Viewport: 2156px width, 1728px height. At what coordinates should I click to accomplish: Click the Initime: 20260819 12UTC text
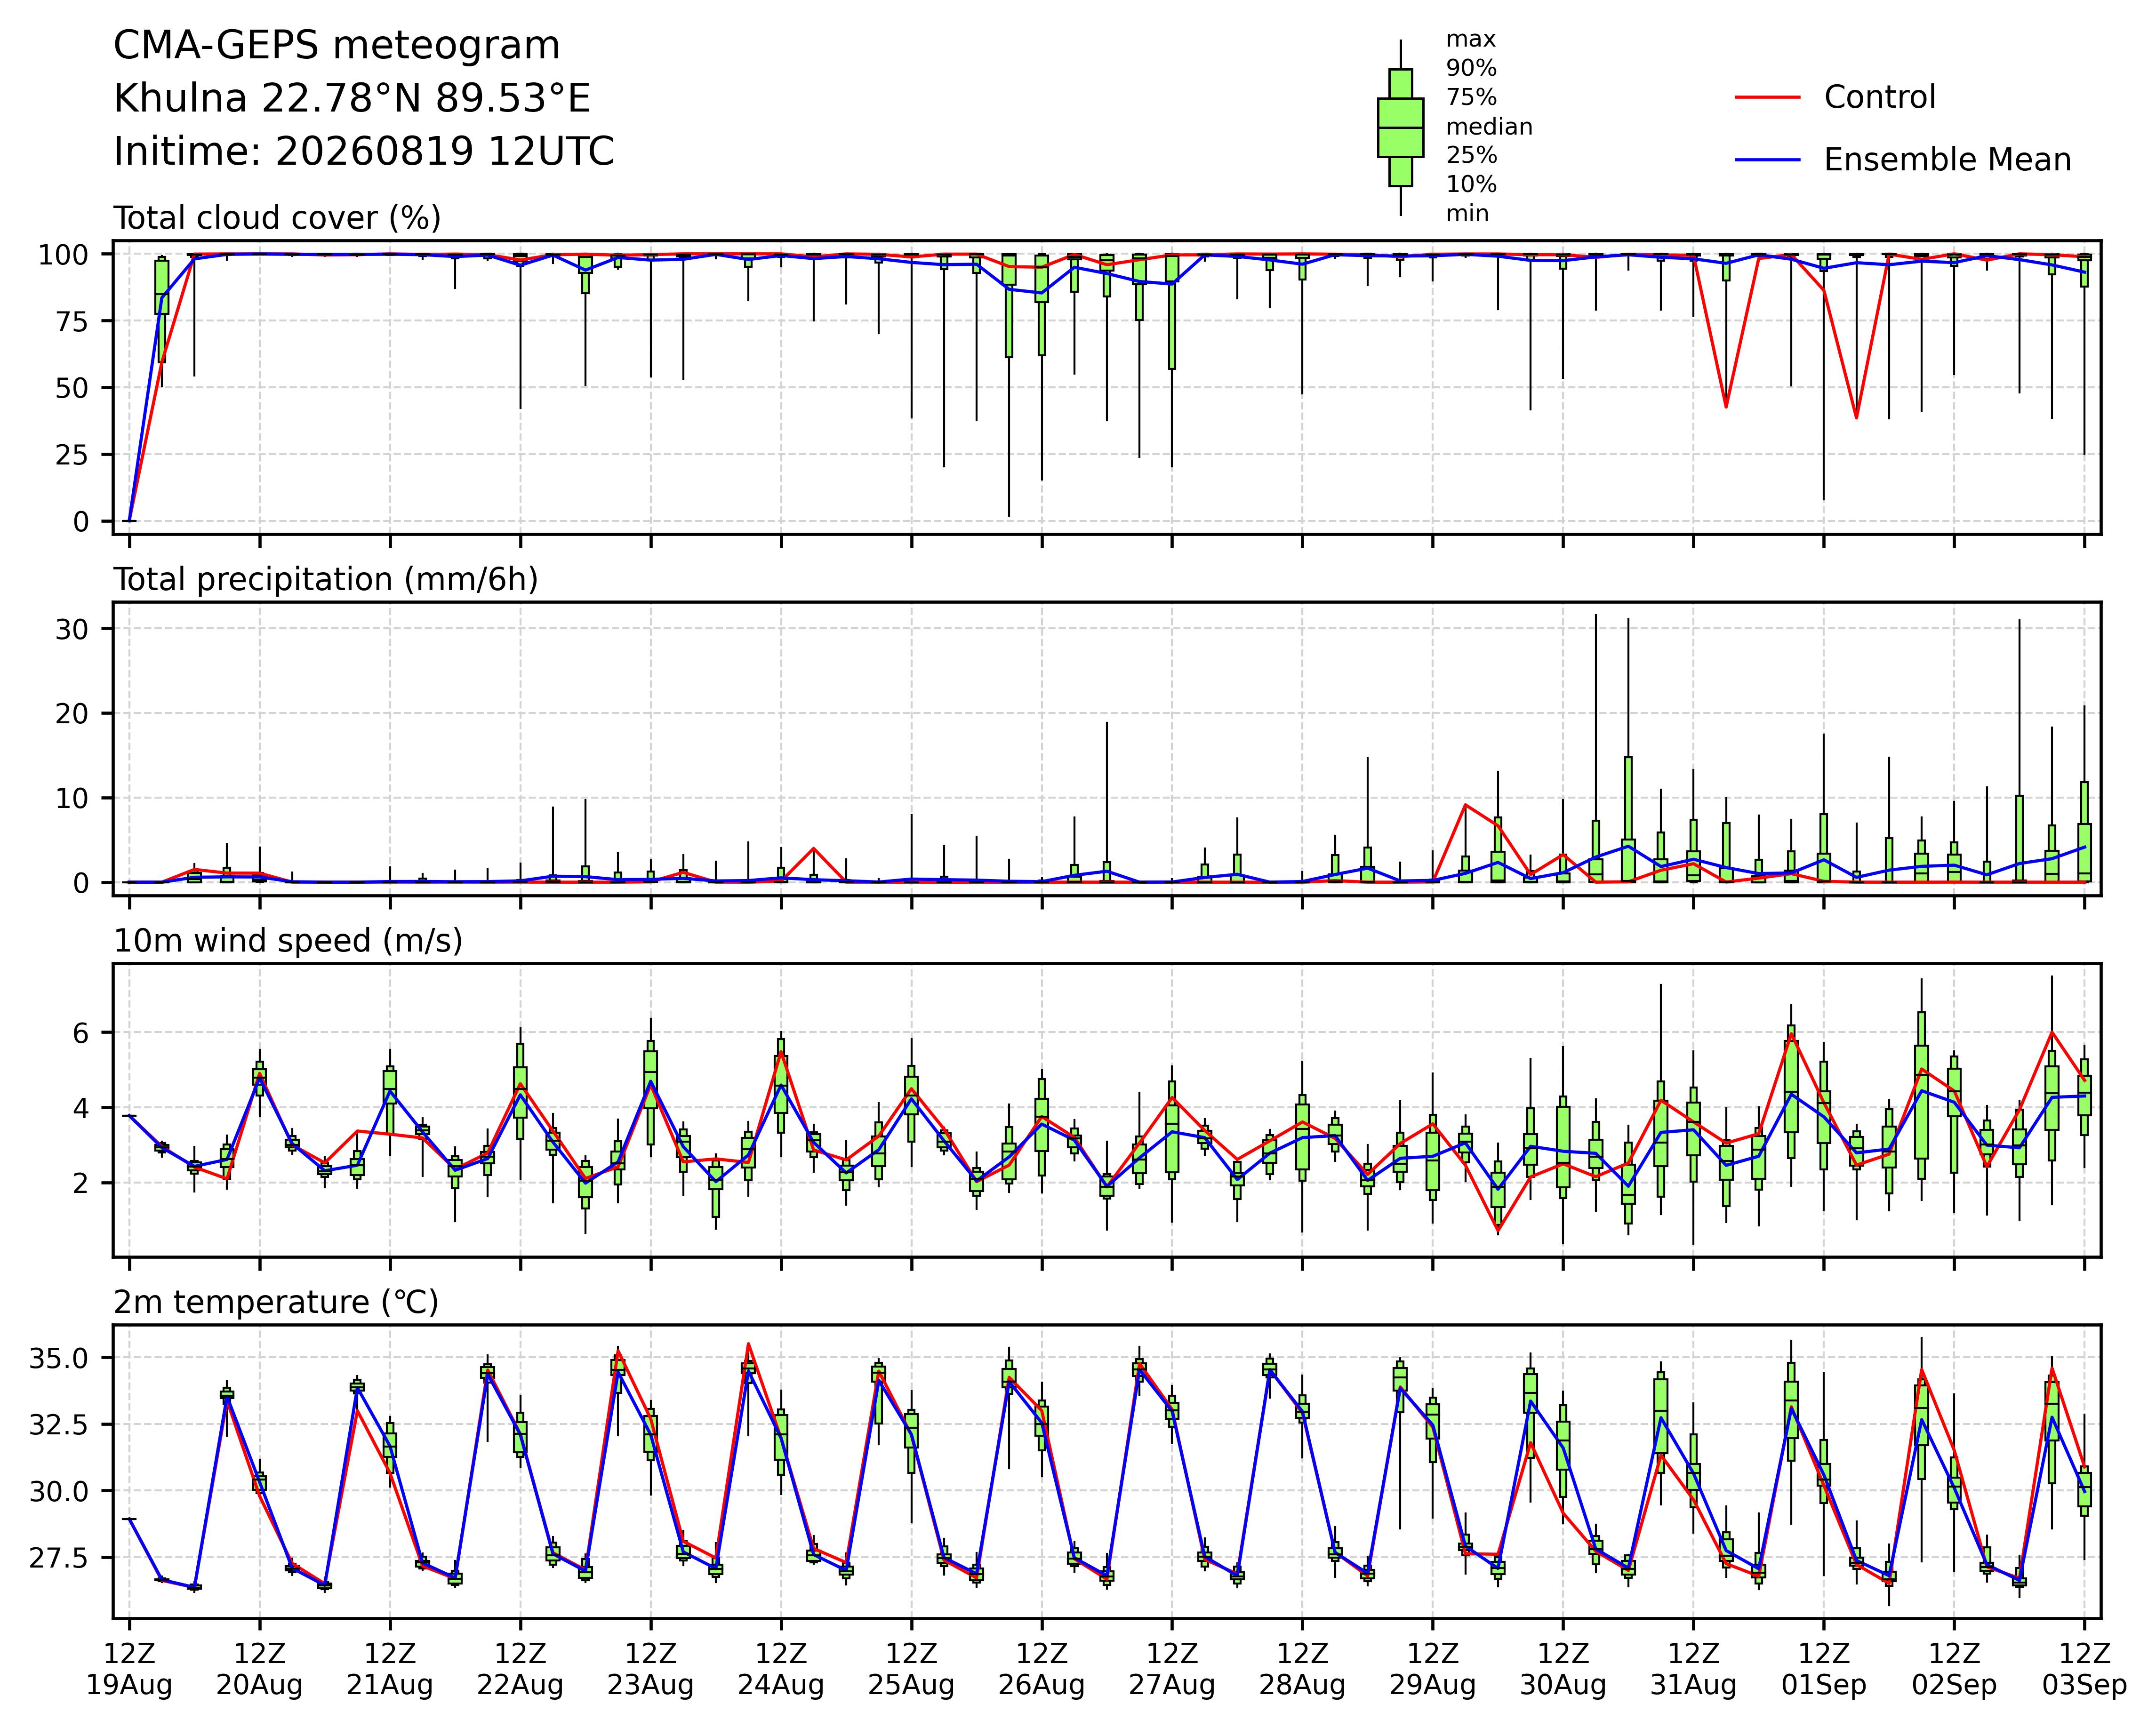coord(364,152)
